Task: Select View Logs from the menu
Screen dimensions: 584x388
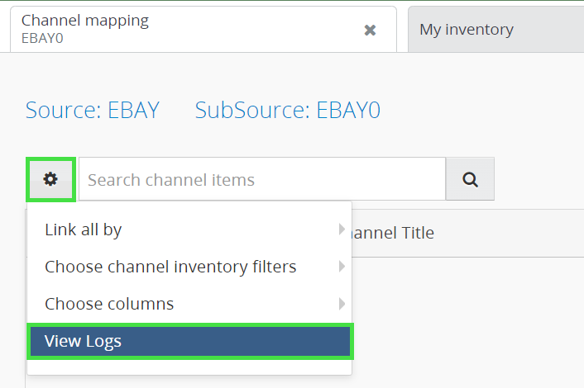Action: [x=190, y=341]
